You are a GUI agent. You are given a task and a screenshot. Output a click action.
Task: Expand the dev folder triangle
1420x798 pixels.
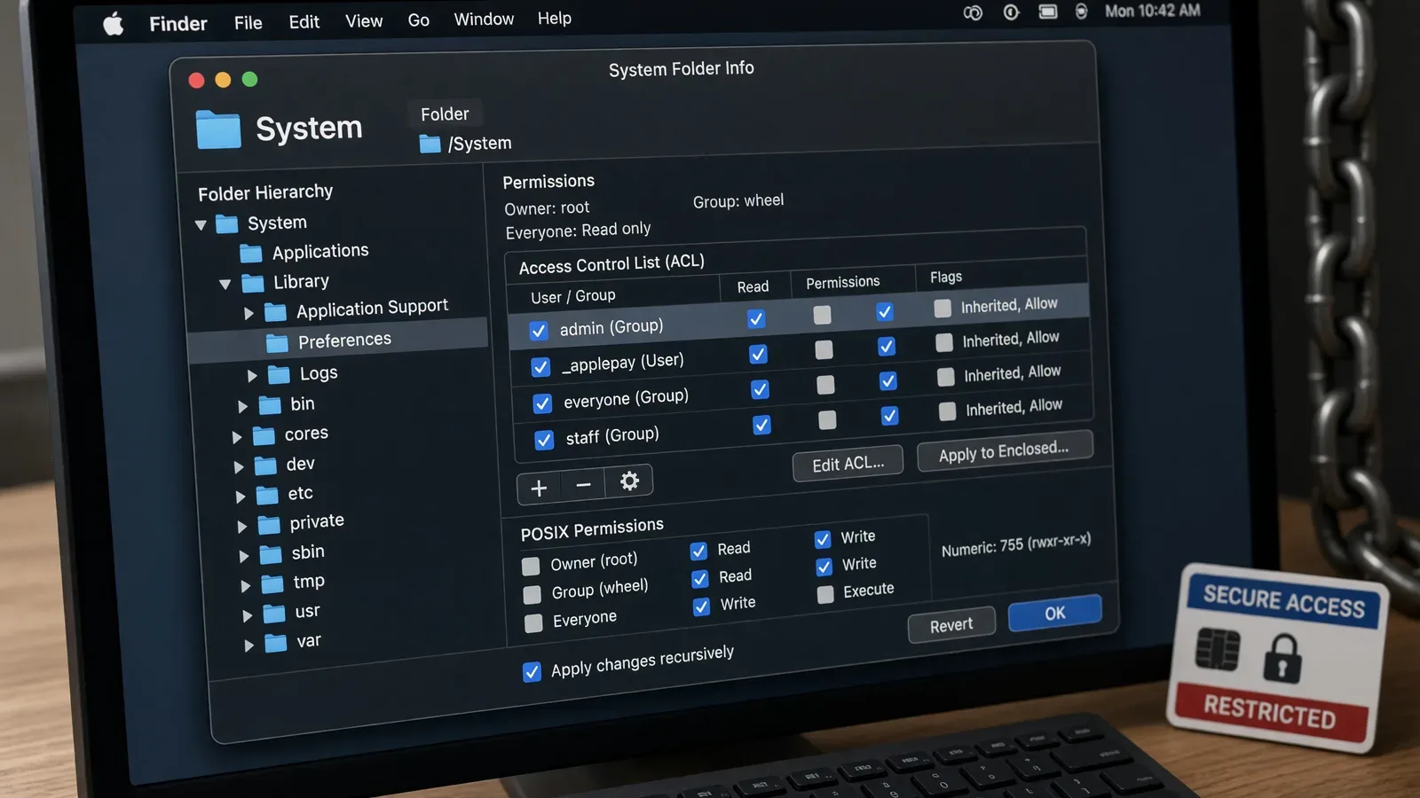(x=238, y=466)
